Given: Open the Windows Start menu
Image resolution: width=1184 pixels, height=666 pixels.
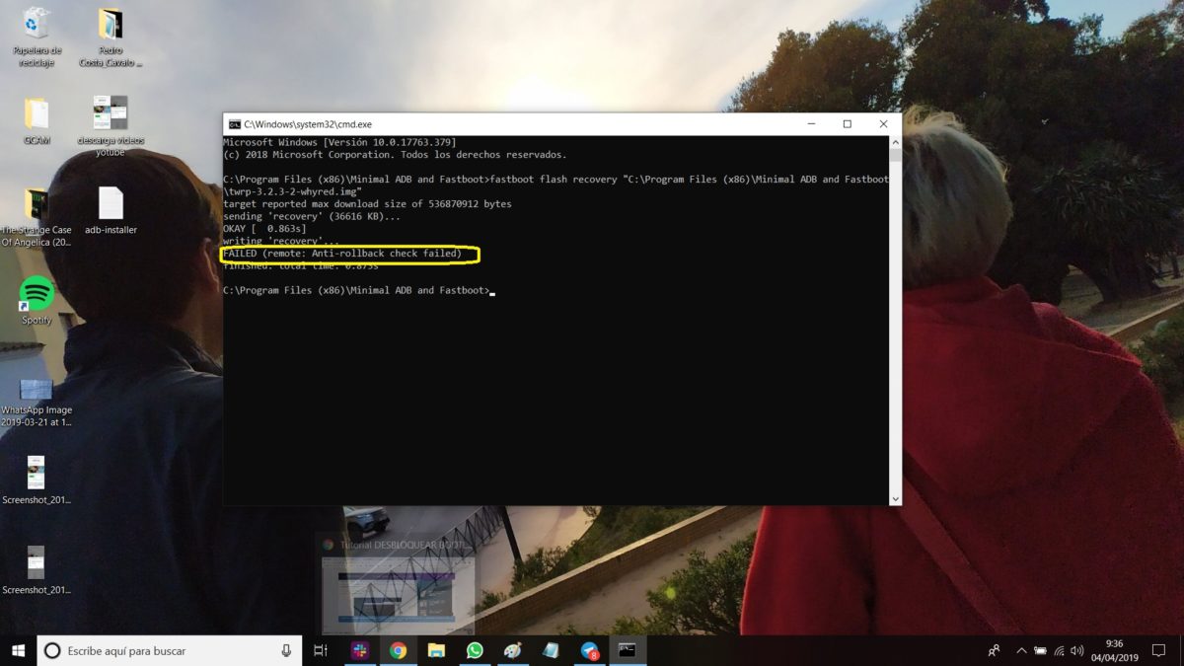Looking at the screenshot, I should click(x=18, y=650).
